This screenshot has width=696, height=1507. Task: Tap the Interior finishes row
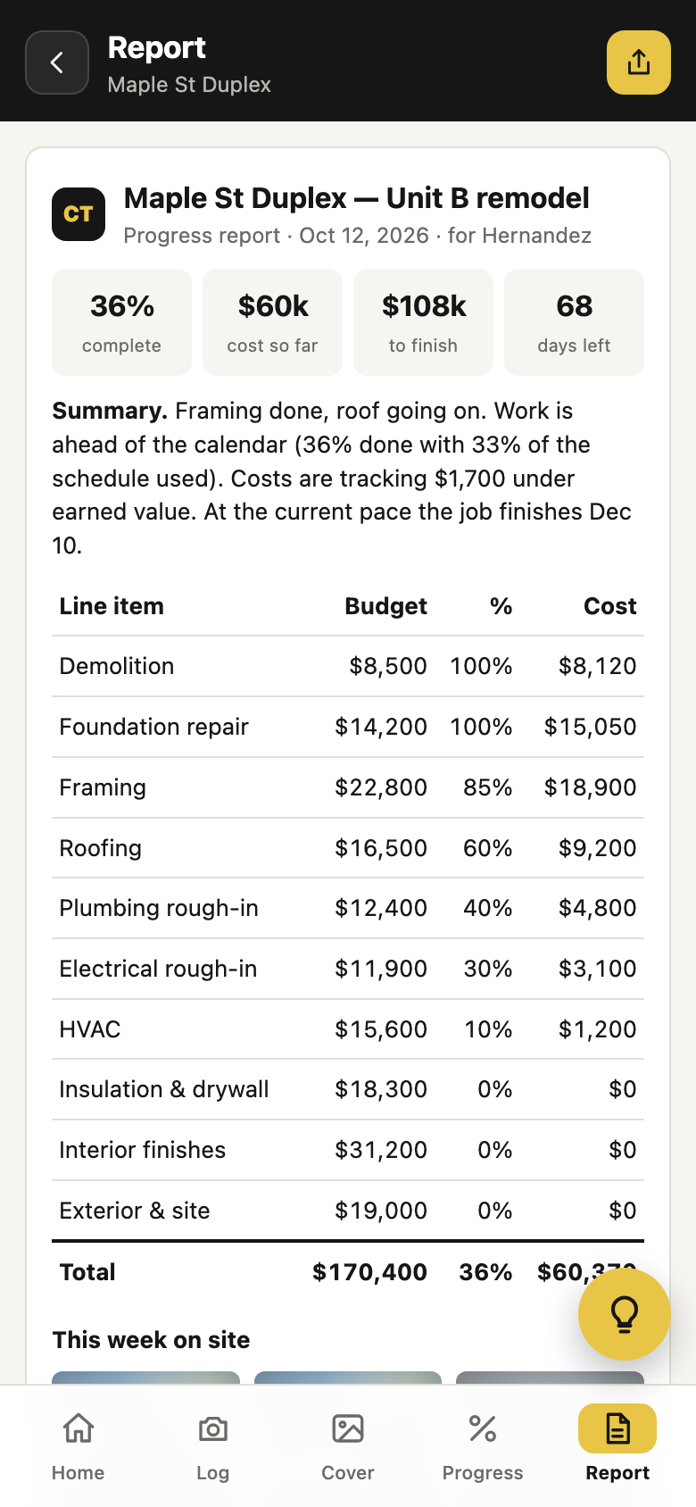(x=348, y=1150)
